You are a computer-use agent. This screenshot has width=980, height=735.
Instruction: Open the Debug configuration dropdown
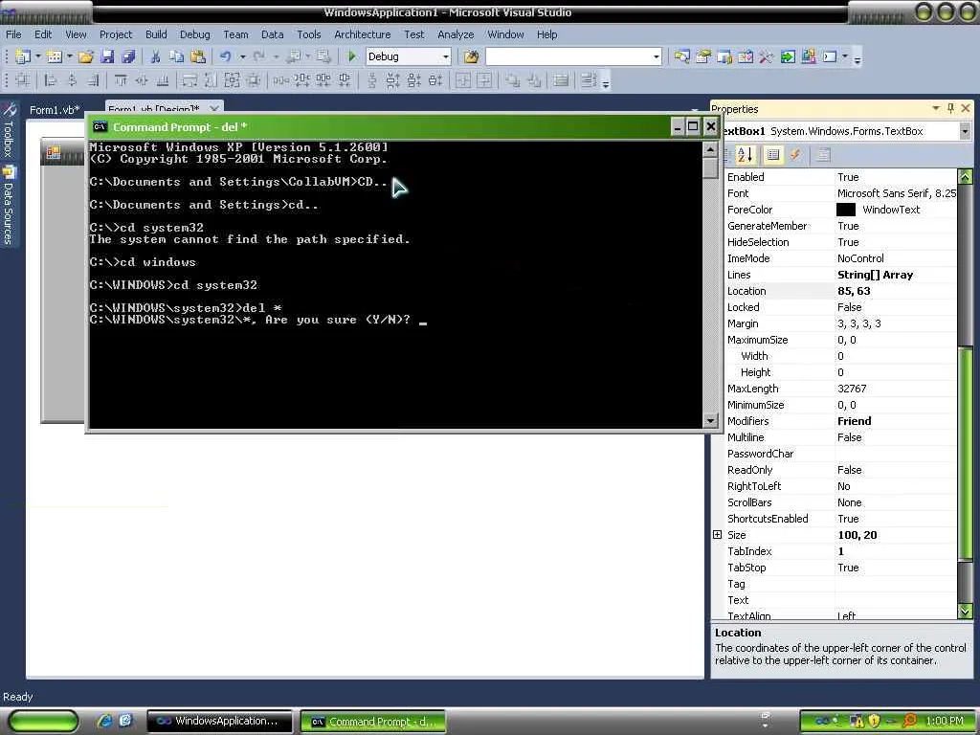(446, 56)
